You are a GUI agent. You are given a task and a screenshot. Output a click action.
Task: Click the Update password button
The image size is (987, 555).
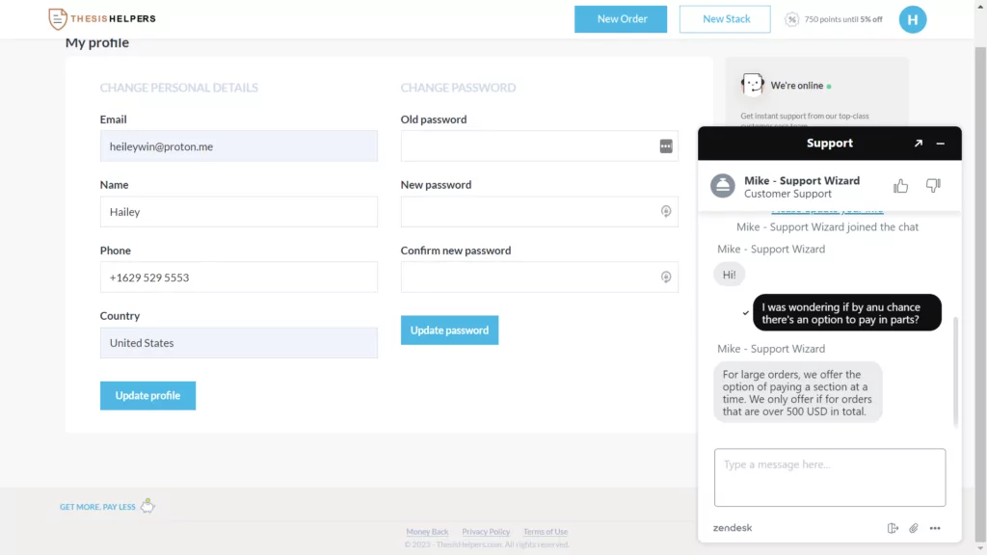coord(449,330)
